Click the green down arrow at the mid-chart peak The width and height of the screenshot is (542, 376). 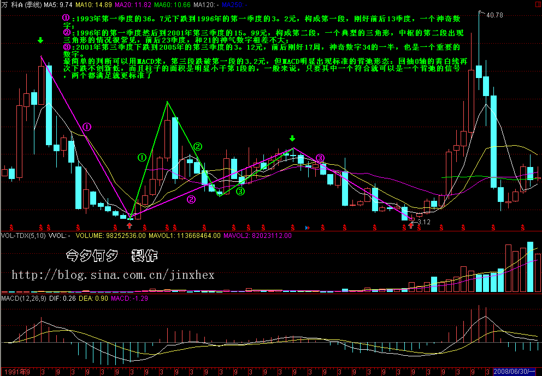pyautogui.click(x=293, y=139)
